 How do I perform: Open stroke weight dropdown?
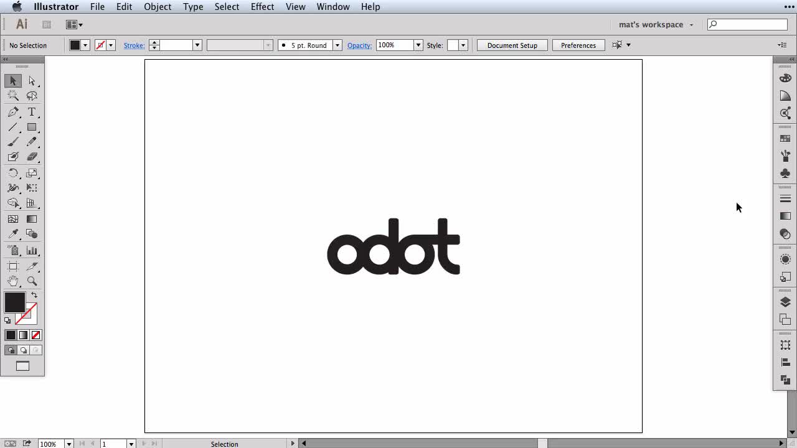click(x=197, y=45)
